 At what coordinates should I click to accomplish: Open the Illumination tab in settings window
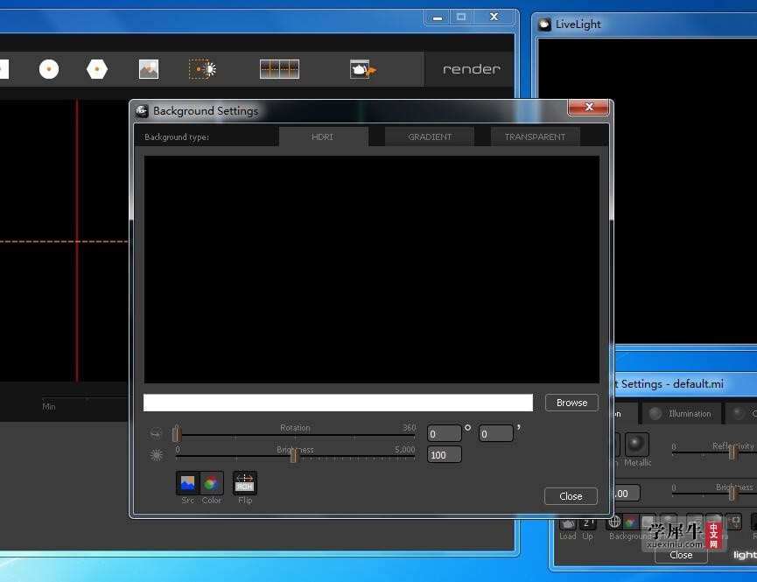[x=682, y=413]
